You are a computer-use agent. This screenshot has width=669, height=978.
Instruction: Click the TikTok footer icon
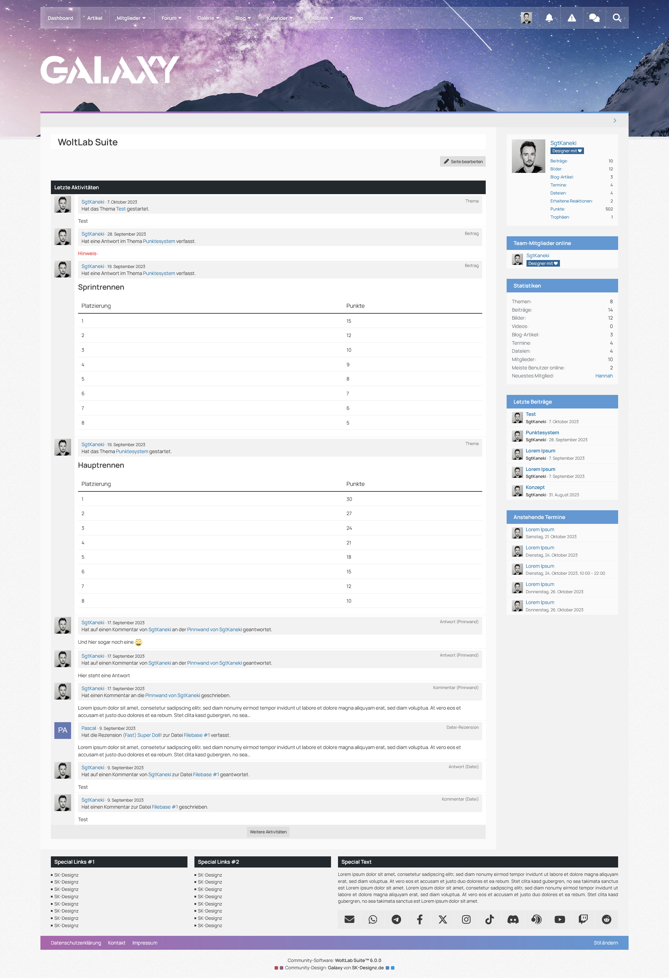click(489, 919)
